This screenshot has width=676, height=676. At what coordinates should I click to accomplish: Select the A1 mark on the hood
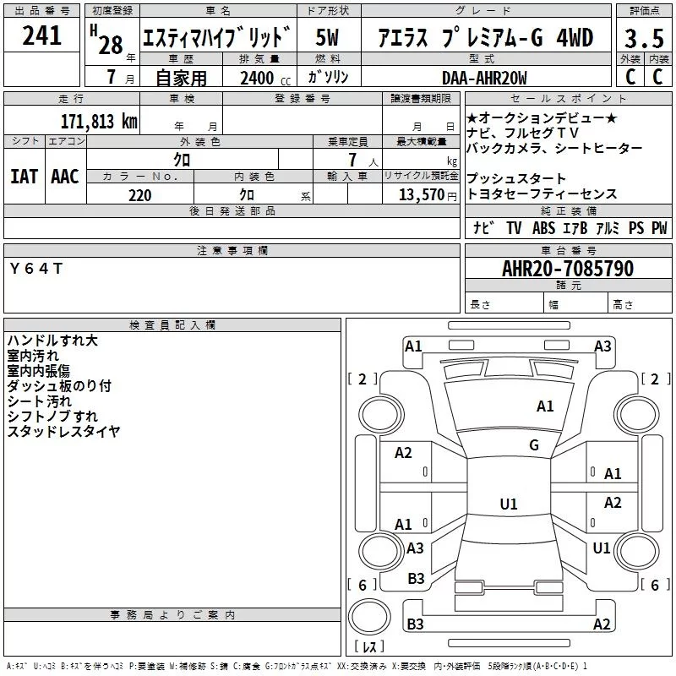point(545,406)
